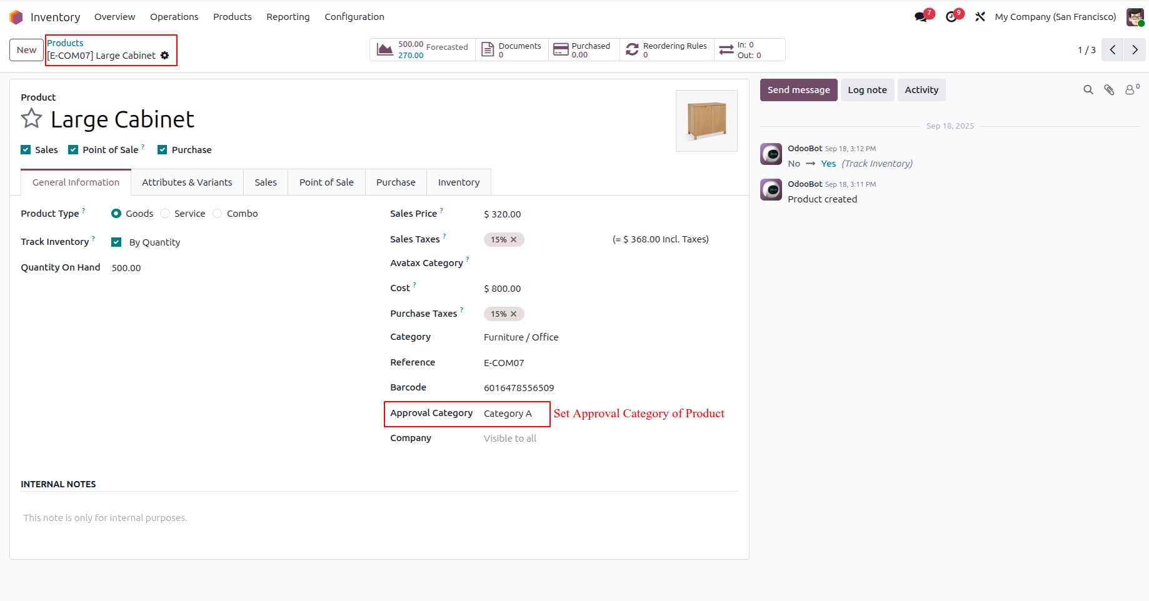Screen dimensions: 1149x601
Task: Open the Approval Category dropdown
Action: click(508, 414)
